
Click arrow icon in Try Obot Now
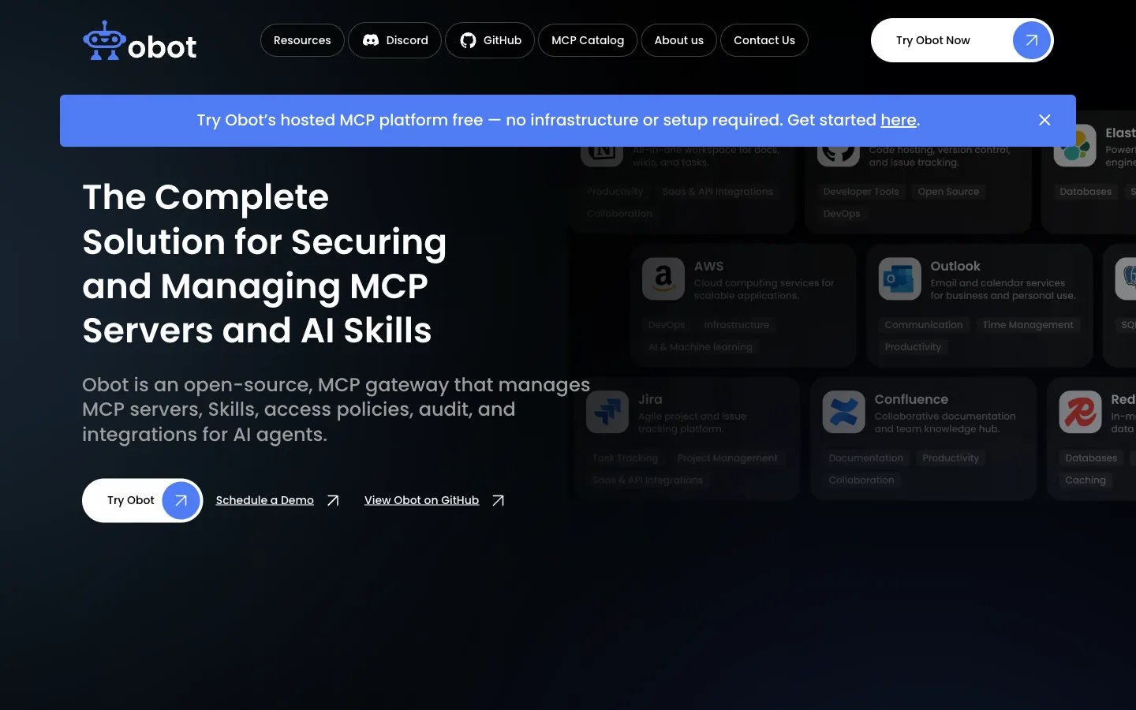pos(1032,40)
